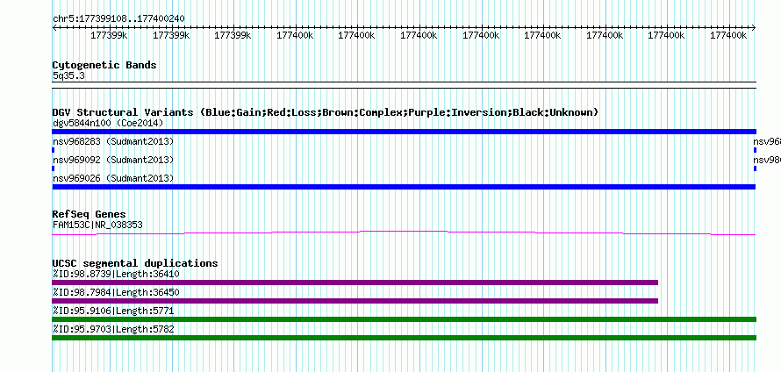Click the small blue marker under nsv969092
The height and width of the screenshot is (372, 781).
[54, 168]
